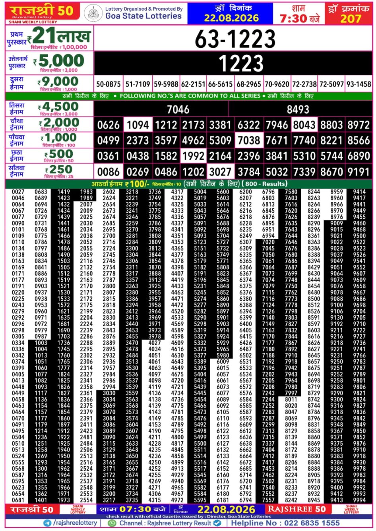376x531 pixels.
Task: Select fifth prize number 8566
Action: [x=359, y=140]
